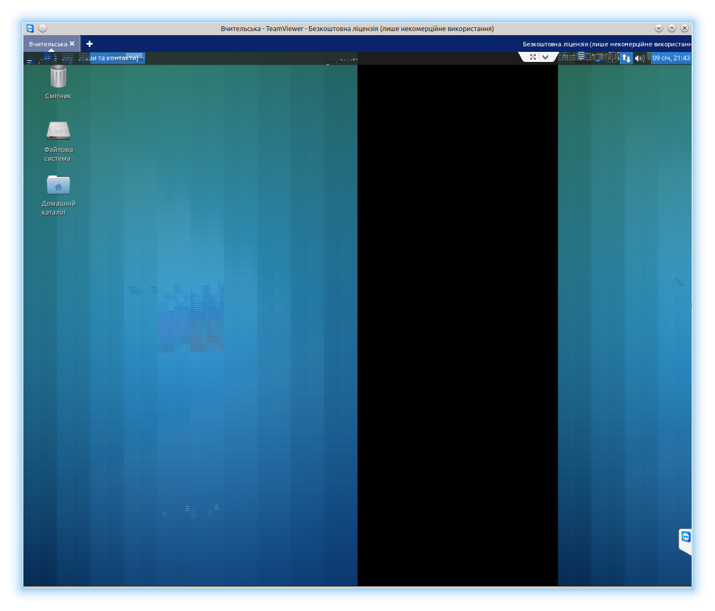Image resolution: width=715 pixels, height=611 pixels.
Task: Click the remote volume speaker icon
Action: click(640, 58)
